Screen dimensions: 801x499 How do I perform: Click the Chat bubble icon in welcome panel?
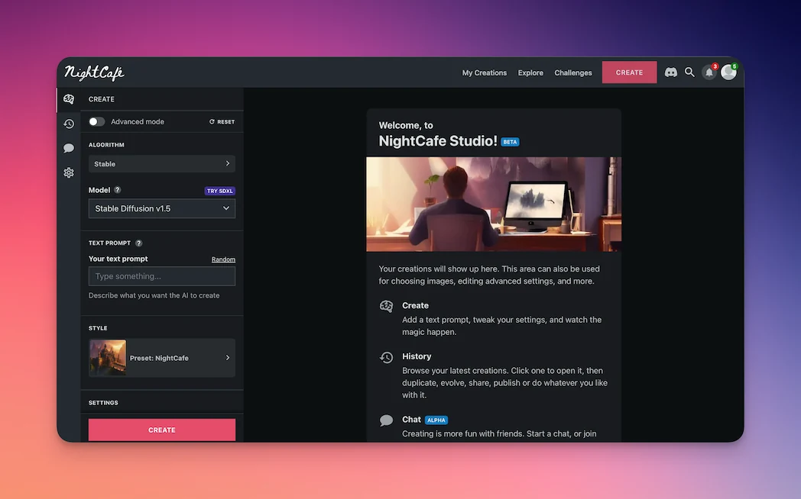coord(386,420)
